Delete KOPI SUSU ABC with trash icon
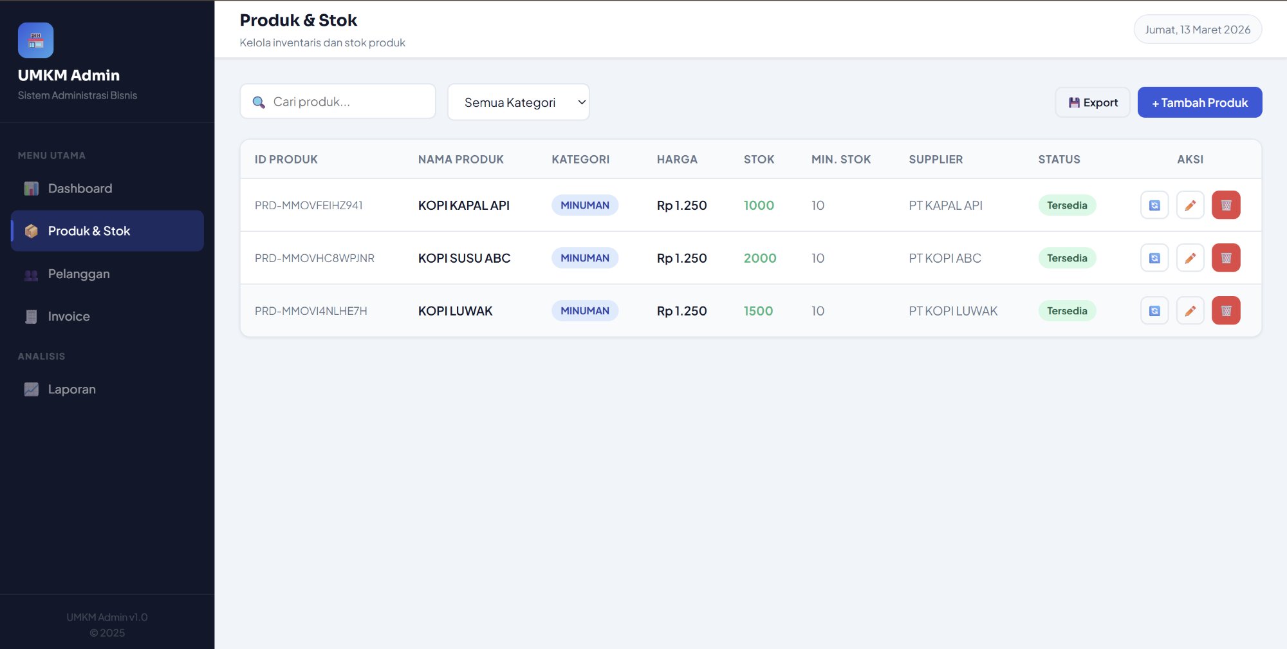The height and width of the screenshot is (649, 1287). 1225,258
